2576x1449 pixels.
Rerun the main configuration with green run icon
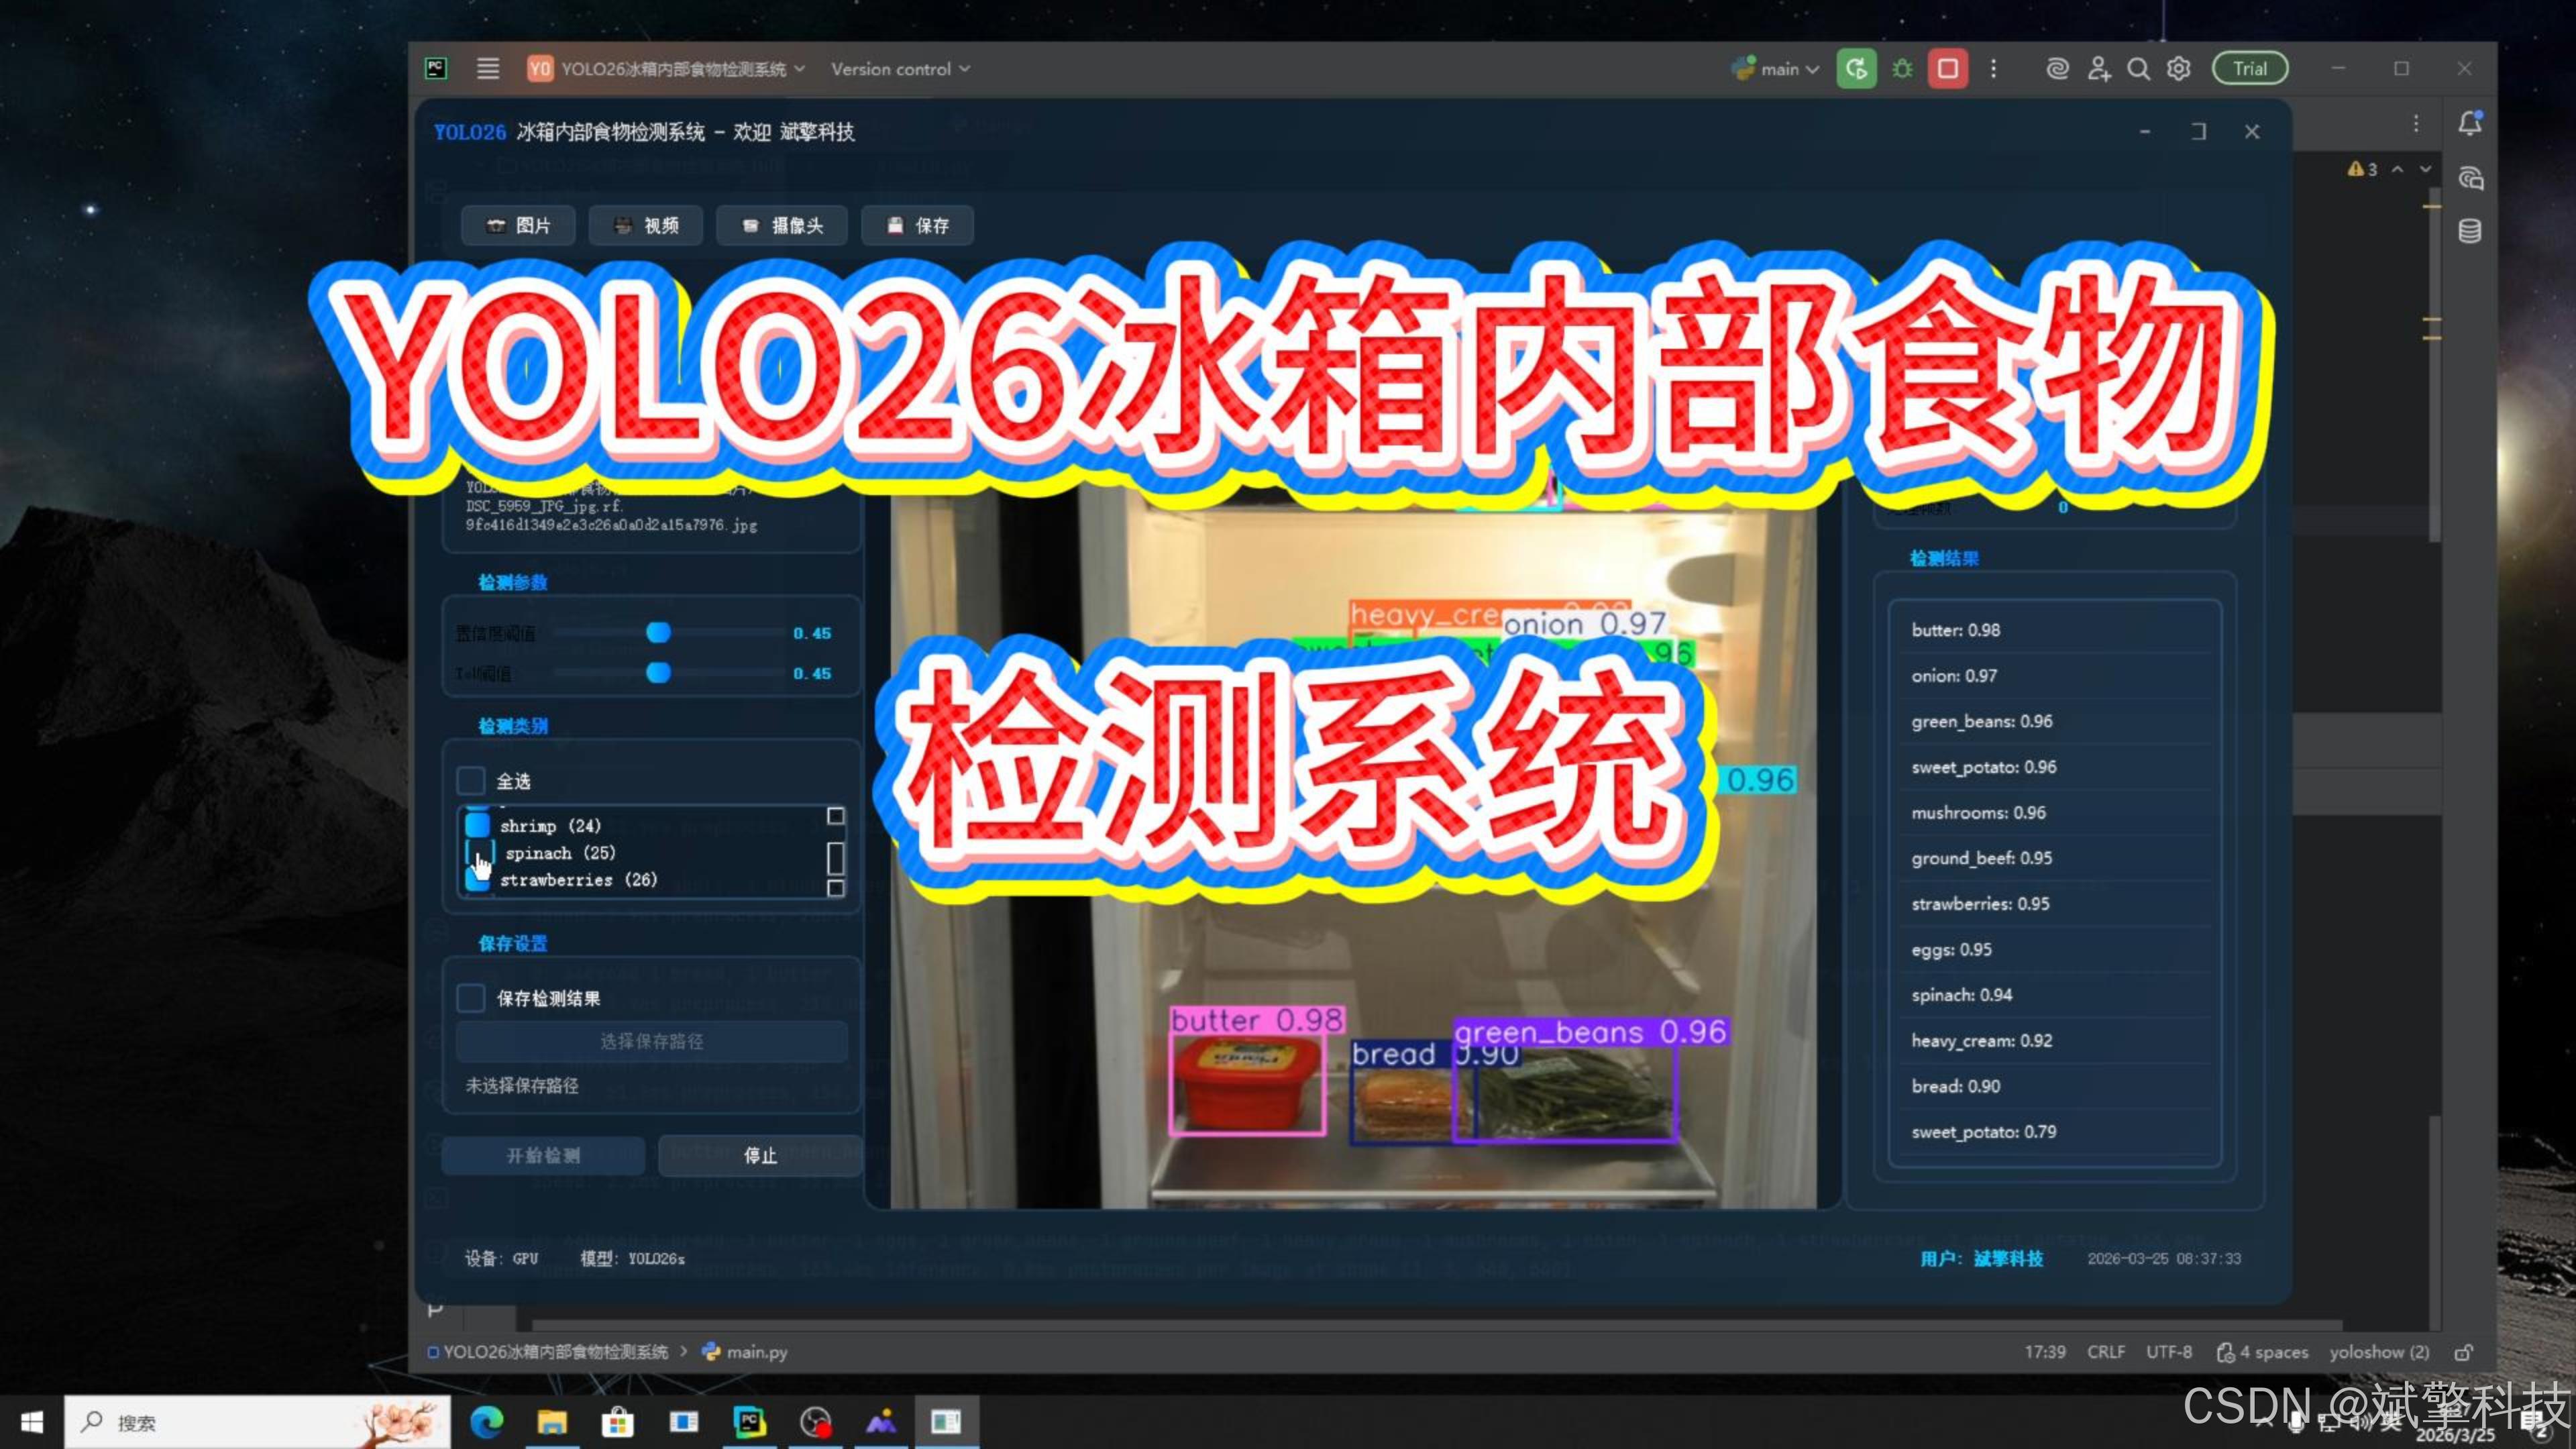coord(1856,69)
